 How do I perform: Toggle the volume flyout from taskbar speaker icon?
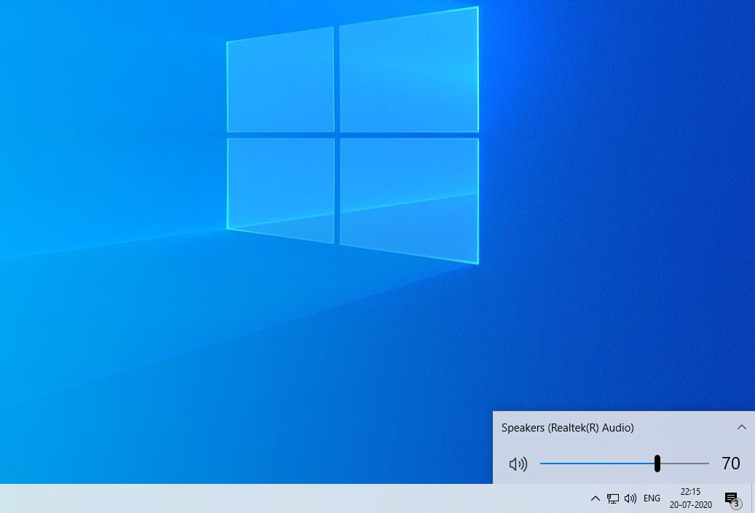631,498
